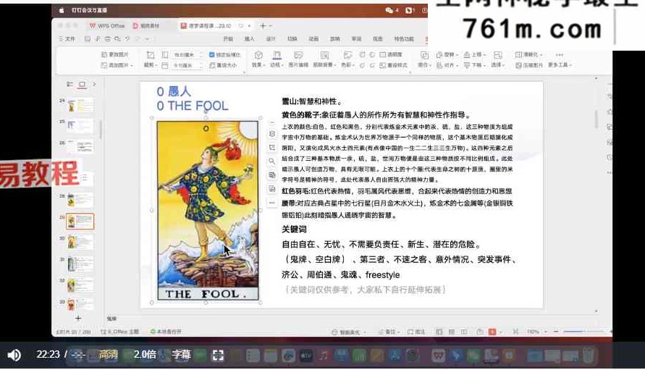
Task: Select slide thumbnail 32
Action: click(x=80, y=285)
